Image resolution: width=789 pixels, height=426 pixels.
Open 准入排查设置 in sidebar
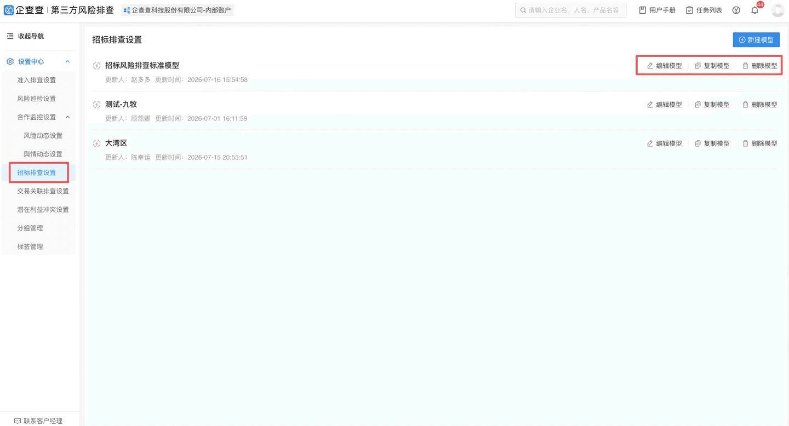tap(37, 80)
